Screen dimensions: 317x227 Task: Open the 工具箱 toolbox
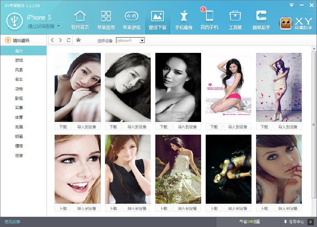coord(235,20)
